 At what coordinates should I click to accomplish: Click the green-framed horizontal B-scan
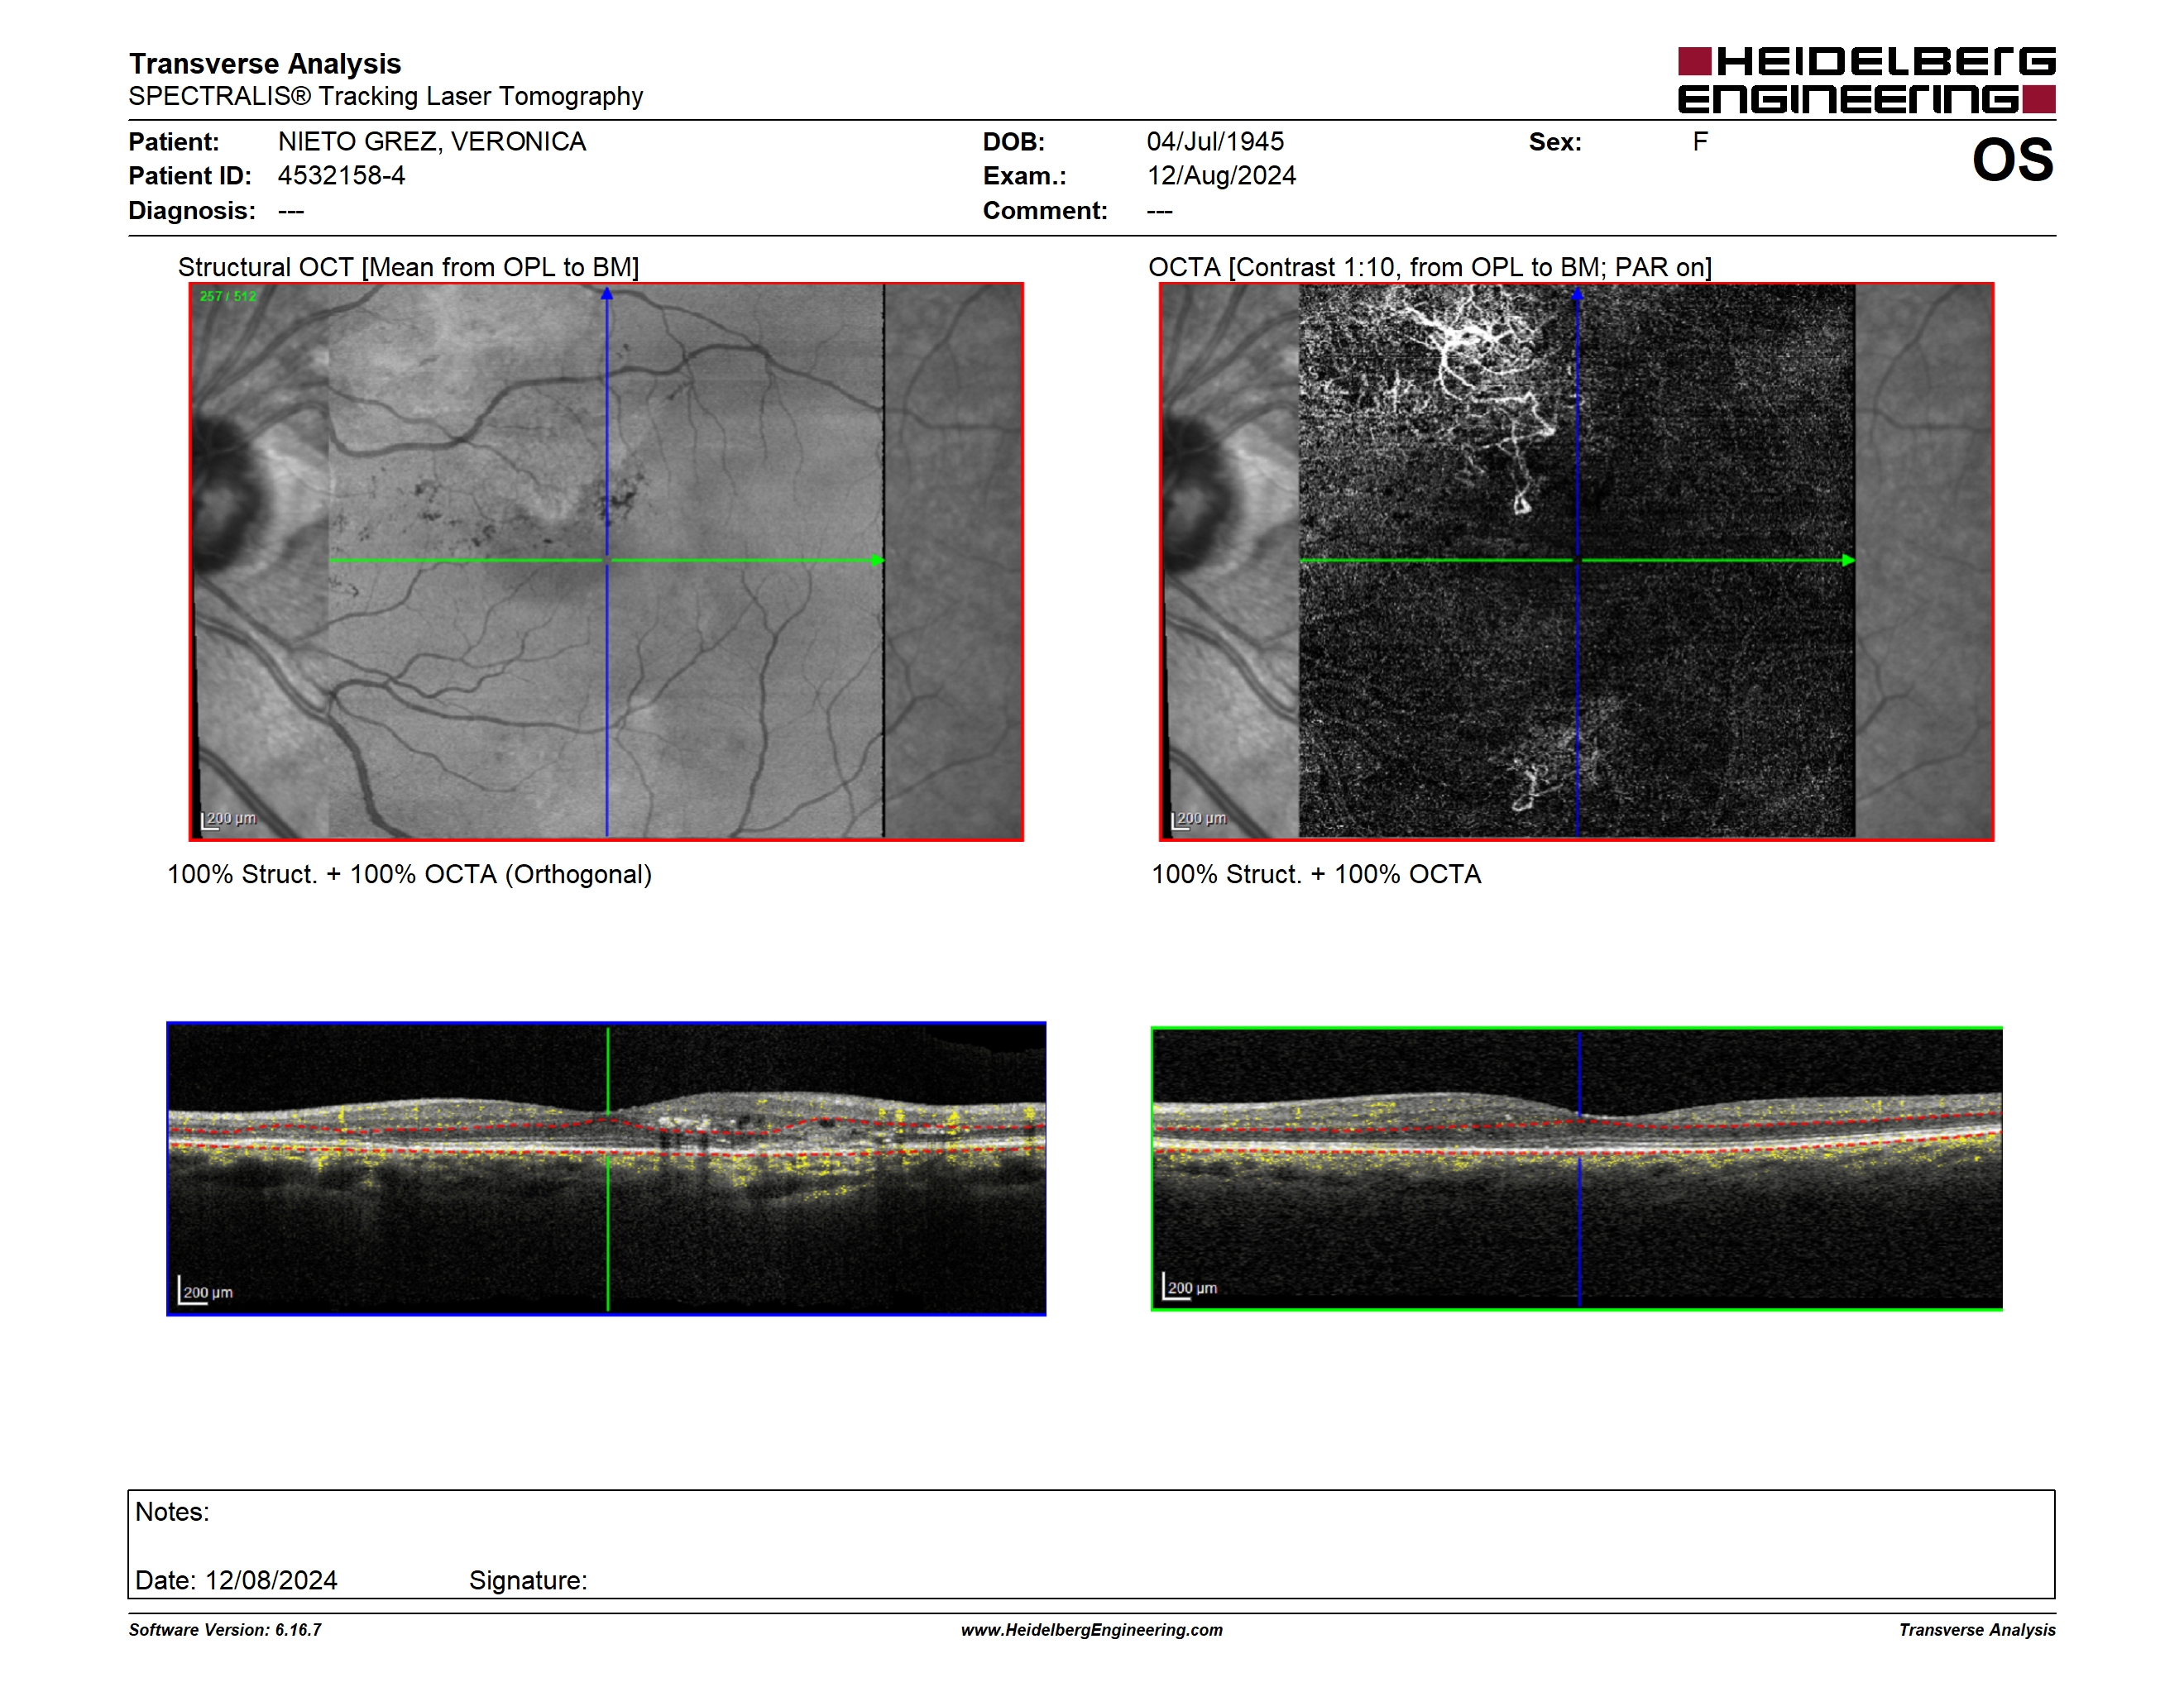coord(1576,1168)
